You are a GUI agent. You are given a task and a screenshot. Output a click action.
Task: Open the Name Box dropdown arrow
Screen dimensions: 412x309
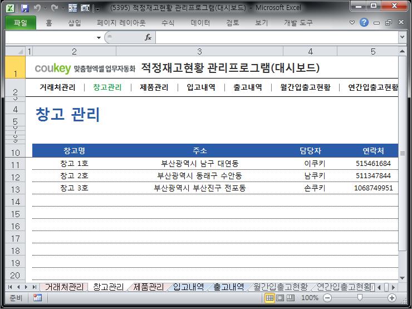(99, 37)
